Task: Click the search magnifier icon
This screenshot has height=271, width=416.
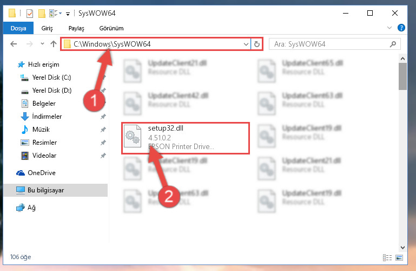Action: (393, 44)
